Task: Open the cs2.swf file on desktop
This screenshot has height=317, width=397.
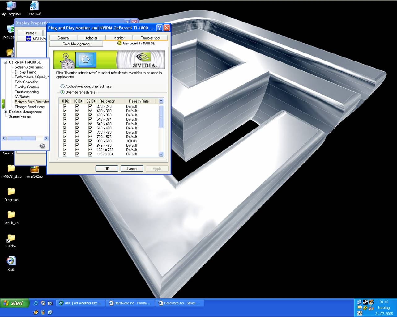Action: click(34, 8)
